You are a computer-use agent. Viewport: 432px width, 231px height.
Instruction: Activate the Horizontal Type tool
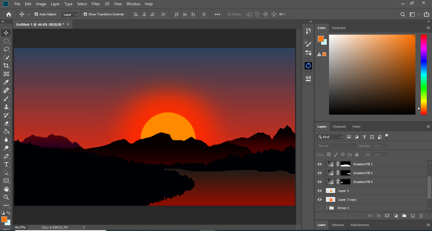[6, 164]
